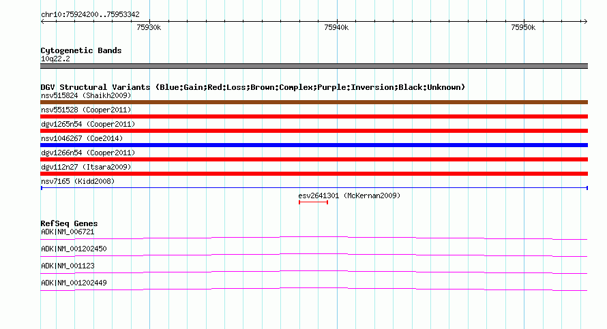
Task: Open variant label dgv1266n54 (Cooper2011)
Action: 88,153
